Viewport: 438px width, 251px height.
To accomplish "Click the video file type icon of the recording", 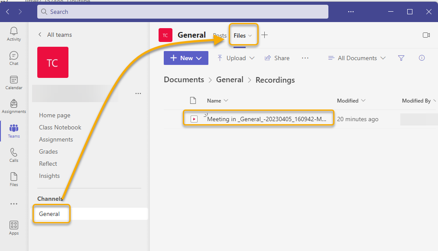I will (194, 119).
